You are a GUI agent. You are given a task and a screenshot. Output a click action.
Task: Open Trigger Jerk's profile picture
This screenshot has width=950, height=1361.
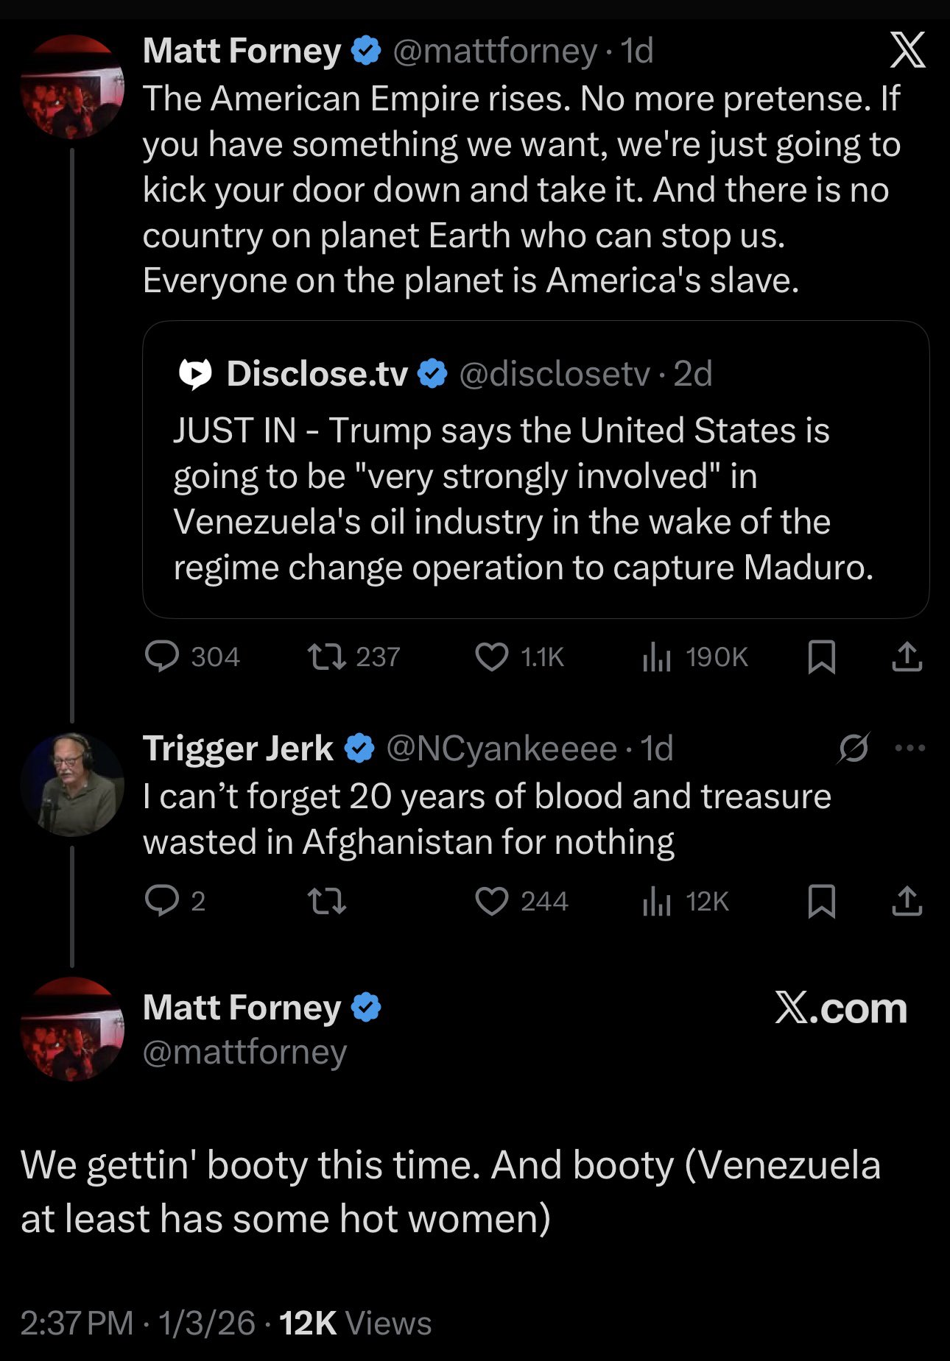tap(72, 784)
